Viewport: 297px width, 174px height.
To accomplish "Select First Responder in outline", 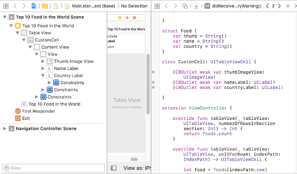I will 39,111.
